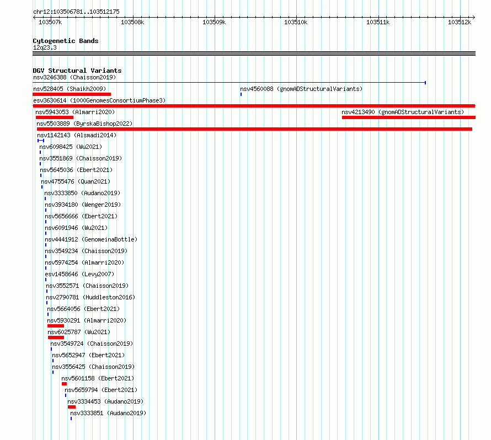This screenshot has height=440, width=491.
Task: Click nsv6091946 (Wu2021) label
Action: coord(76,228)
